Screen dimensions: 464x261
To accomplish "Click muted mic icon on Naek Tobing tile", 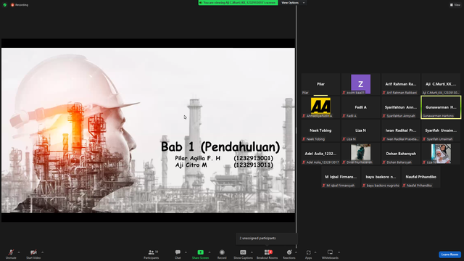I will tap(304, 139).
